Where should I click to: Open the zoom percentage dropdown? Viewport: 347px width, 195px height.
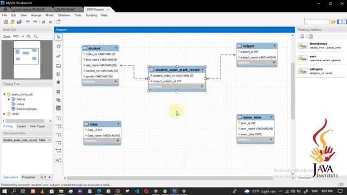coord(23,36)
